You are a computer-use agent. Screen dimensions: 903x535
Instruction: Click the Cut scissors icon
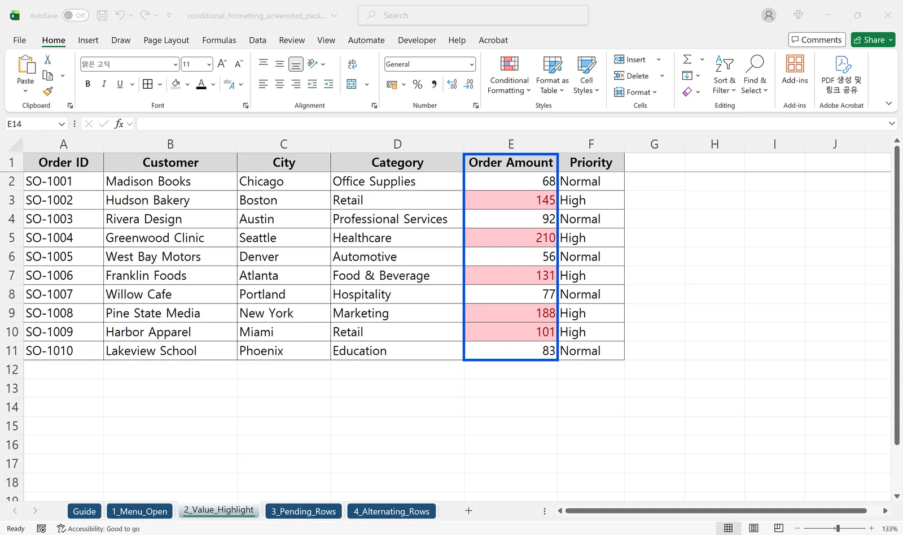tap(47, 59)
